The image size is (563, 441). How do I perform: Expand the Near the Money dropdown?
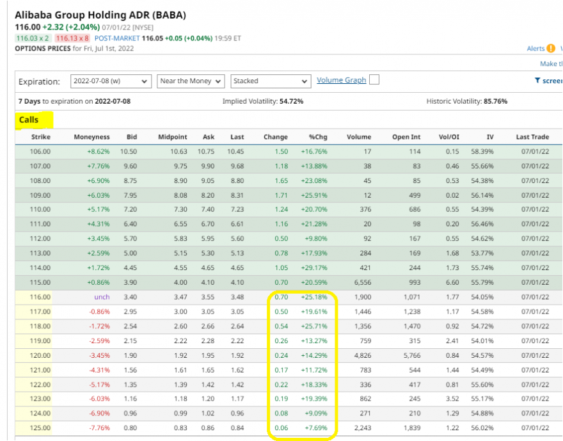click(191, 81)
